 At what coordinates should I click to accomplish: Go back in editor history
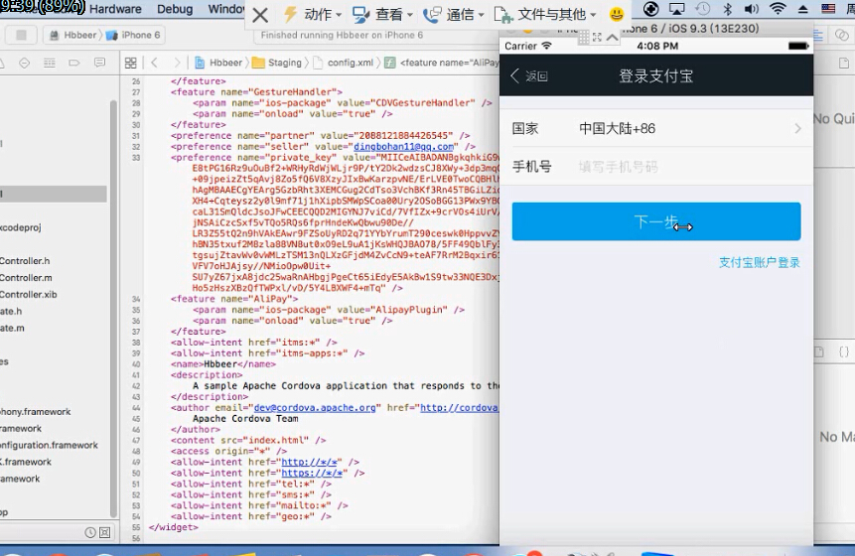coord(154,63)
